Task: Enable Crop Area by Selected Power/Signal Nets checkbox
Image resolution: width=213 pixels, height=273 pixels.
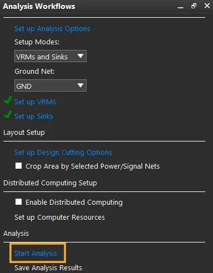Action: click(18, 165)
